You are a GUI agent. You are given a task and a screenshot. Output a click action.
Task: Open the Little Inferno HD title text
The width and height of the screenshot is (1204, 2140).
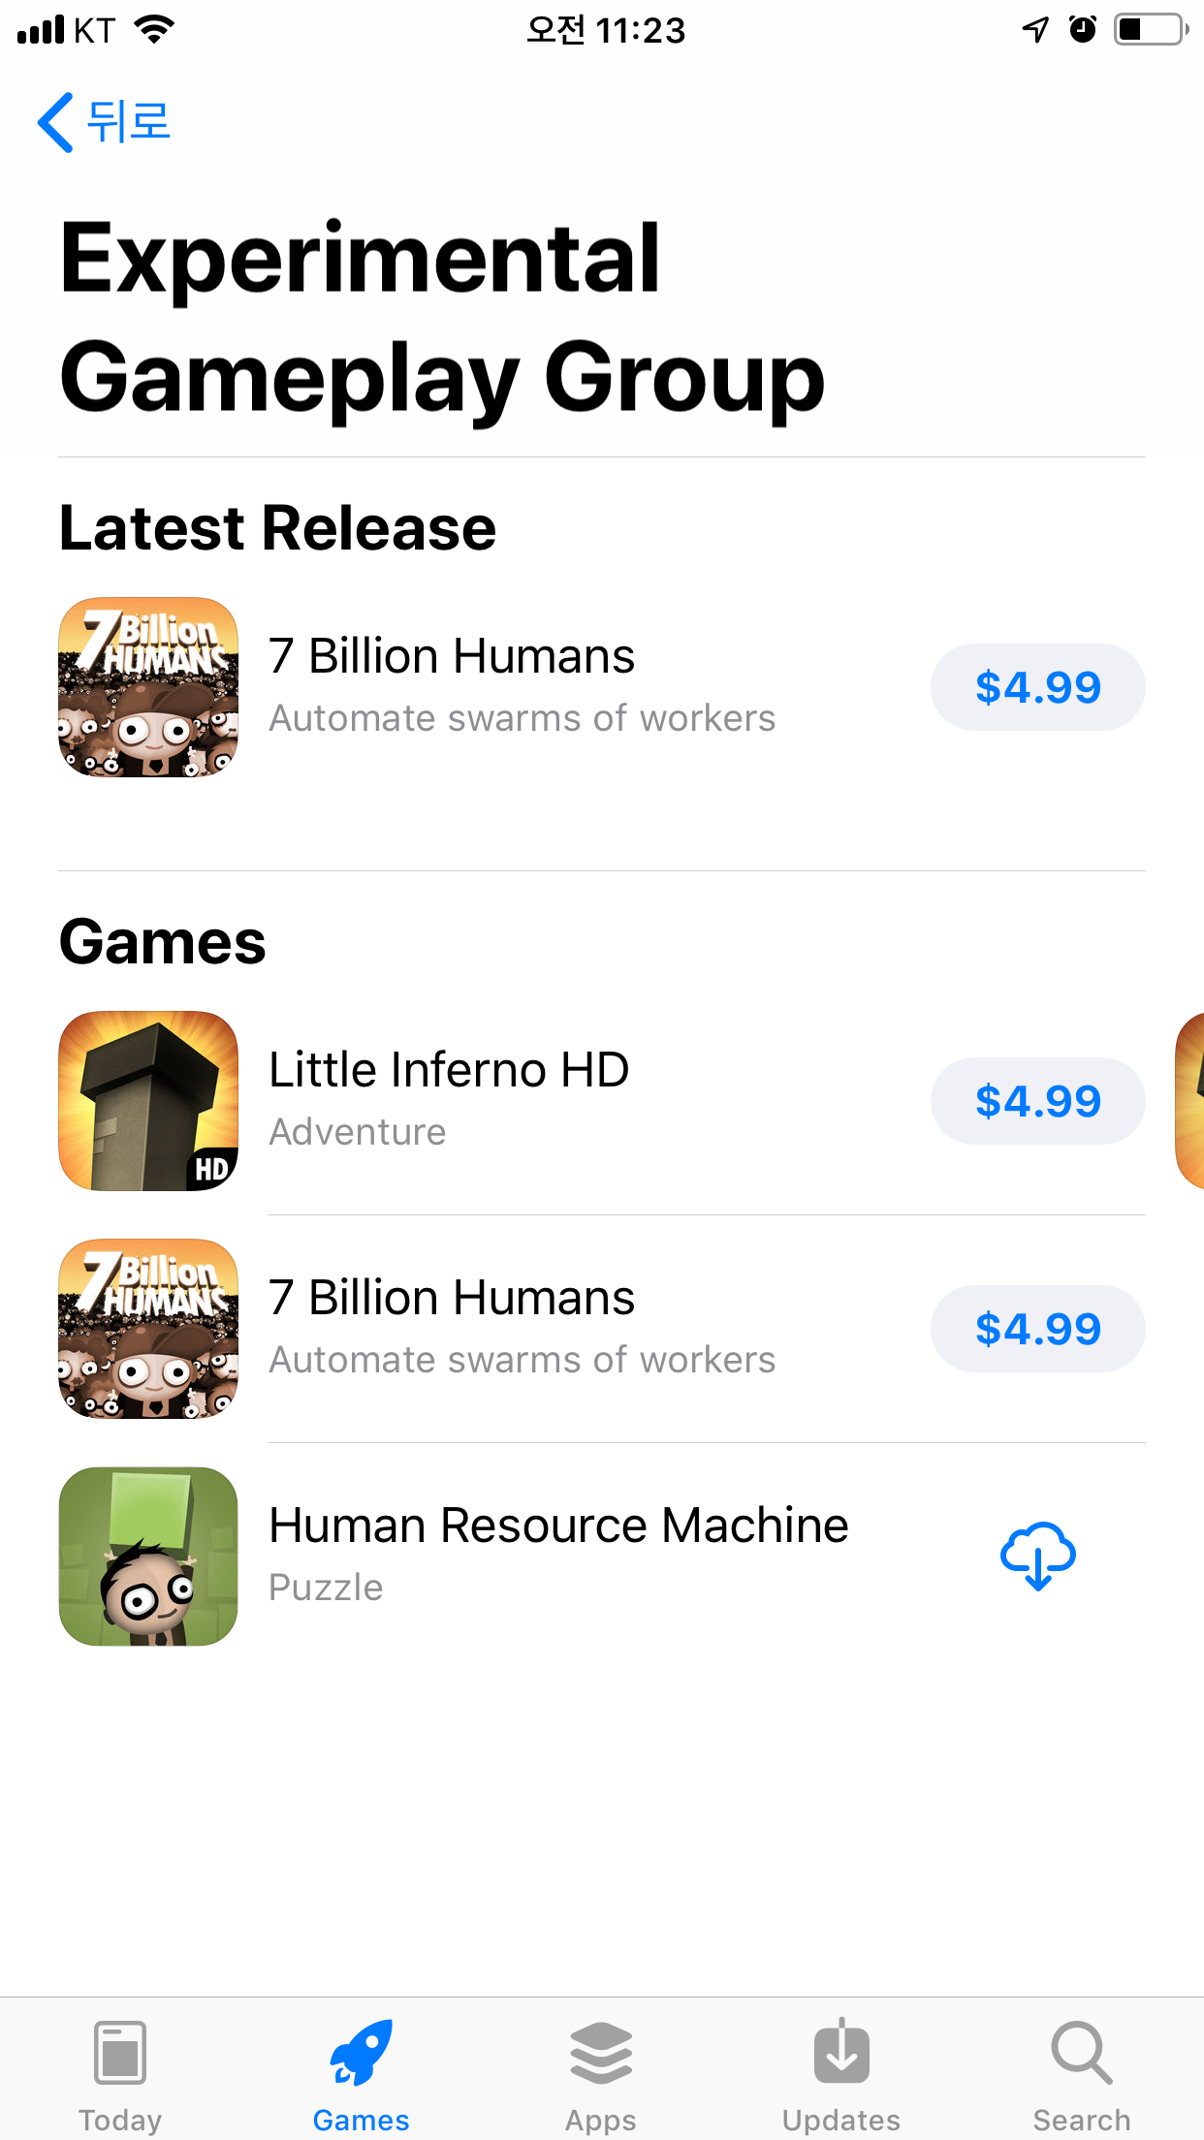tap(449, 1070)
